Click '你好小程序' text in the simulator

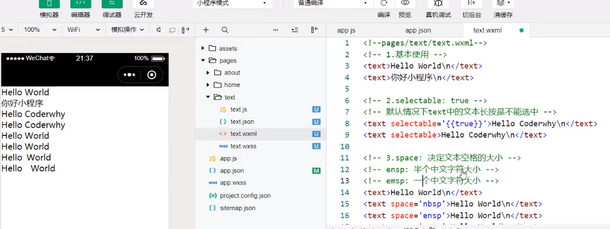tap(22, 103)
